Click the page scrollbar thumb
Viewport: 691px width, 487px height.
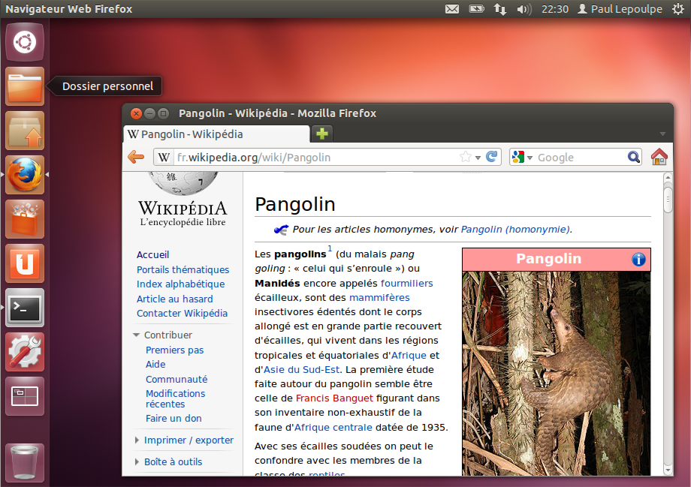coord(668,200)
